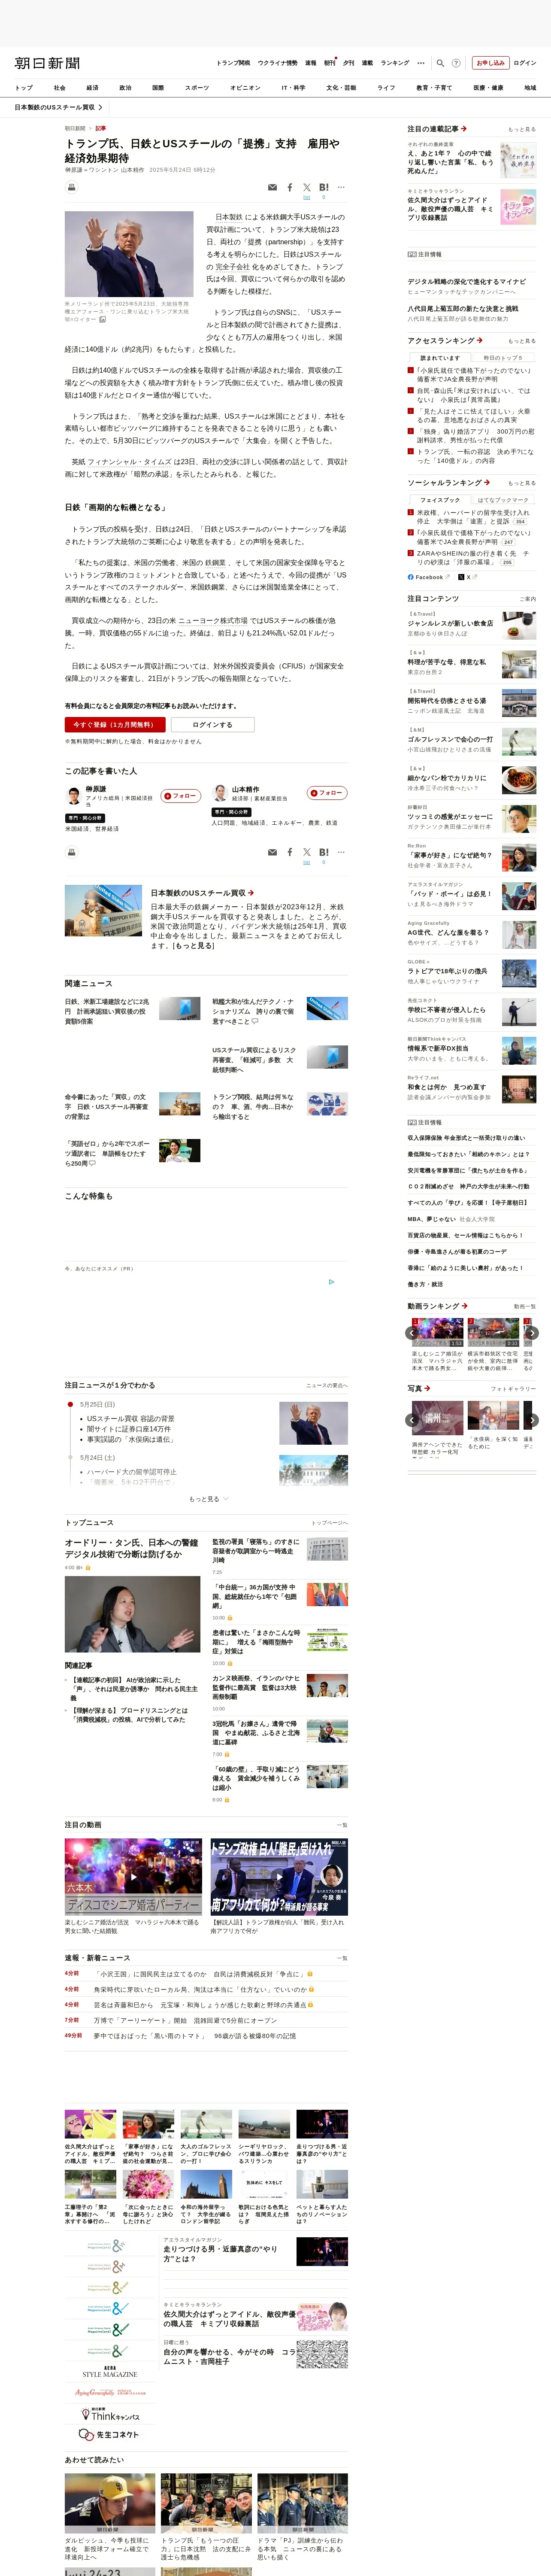The width and height of the screenshot is (551, 2576).
Task: Switch to 読まれています ranking tab
Action: point(440,357)
